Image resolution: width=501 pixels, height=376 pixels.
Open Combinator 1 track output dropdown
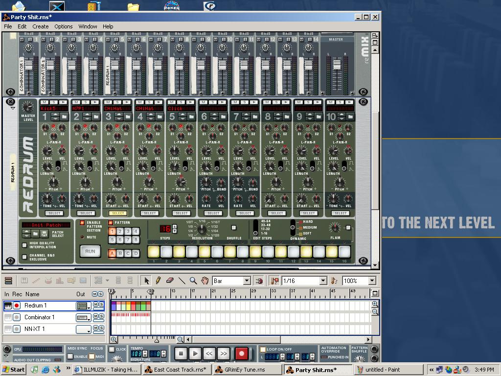tap(84, 318)
